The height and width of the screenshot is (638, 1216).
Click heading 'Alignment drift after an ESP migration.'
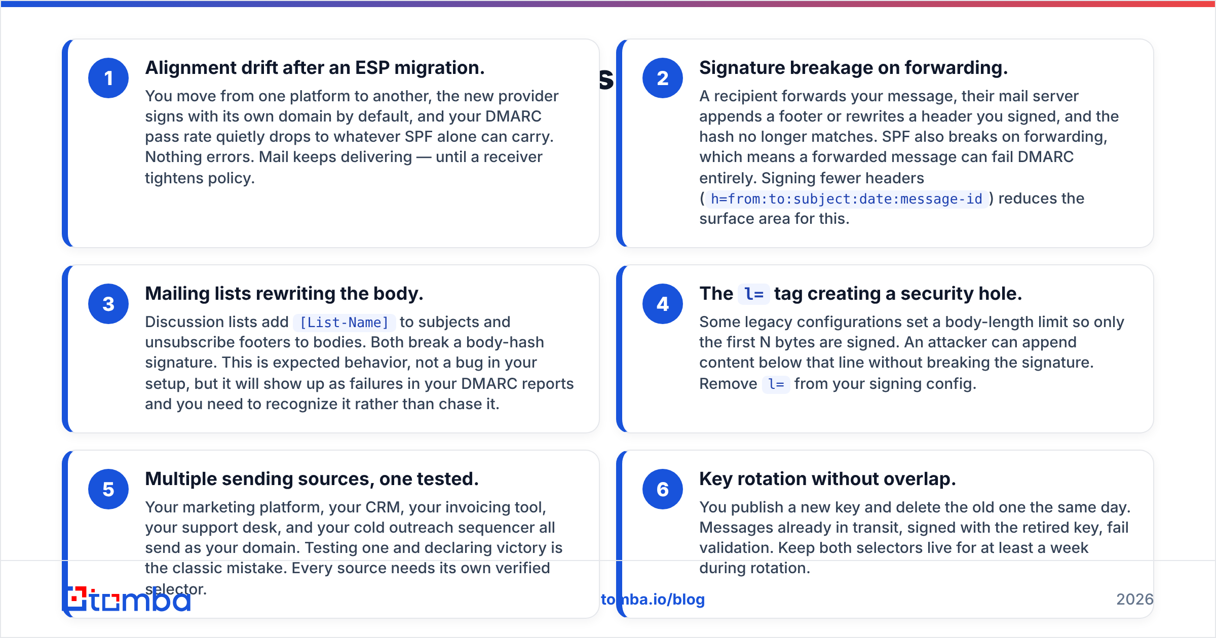coord(315,68)
